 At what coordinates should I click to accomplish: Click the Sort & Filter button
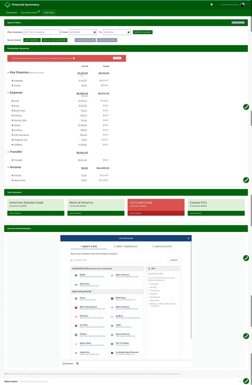click(238, 23)
